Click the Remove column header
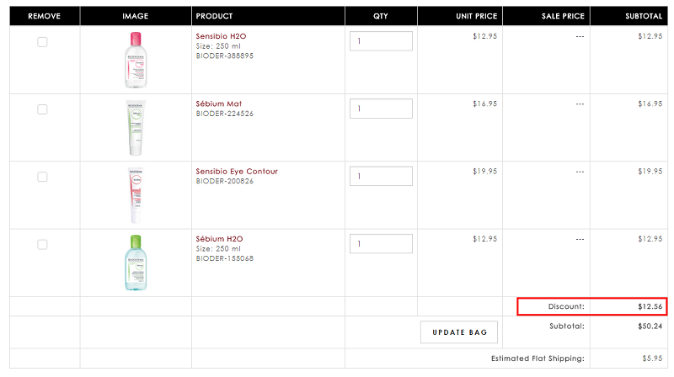Screen dimensions: 674x377 45,16
